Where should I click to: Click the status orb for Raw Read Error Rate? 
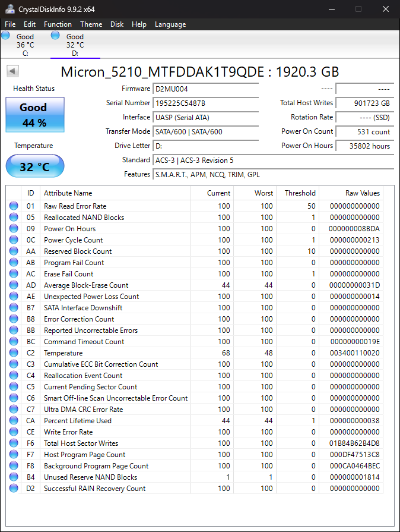tap(14, 206)
